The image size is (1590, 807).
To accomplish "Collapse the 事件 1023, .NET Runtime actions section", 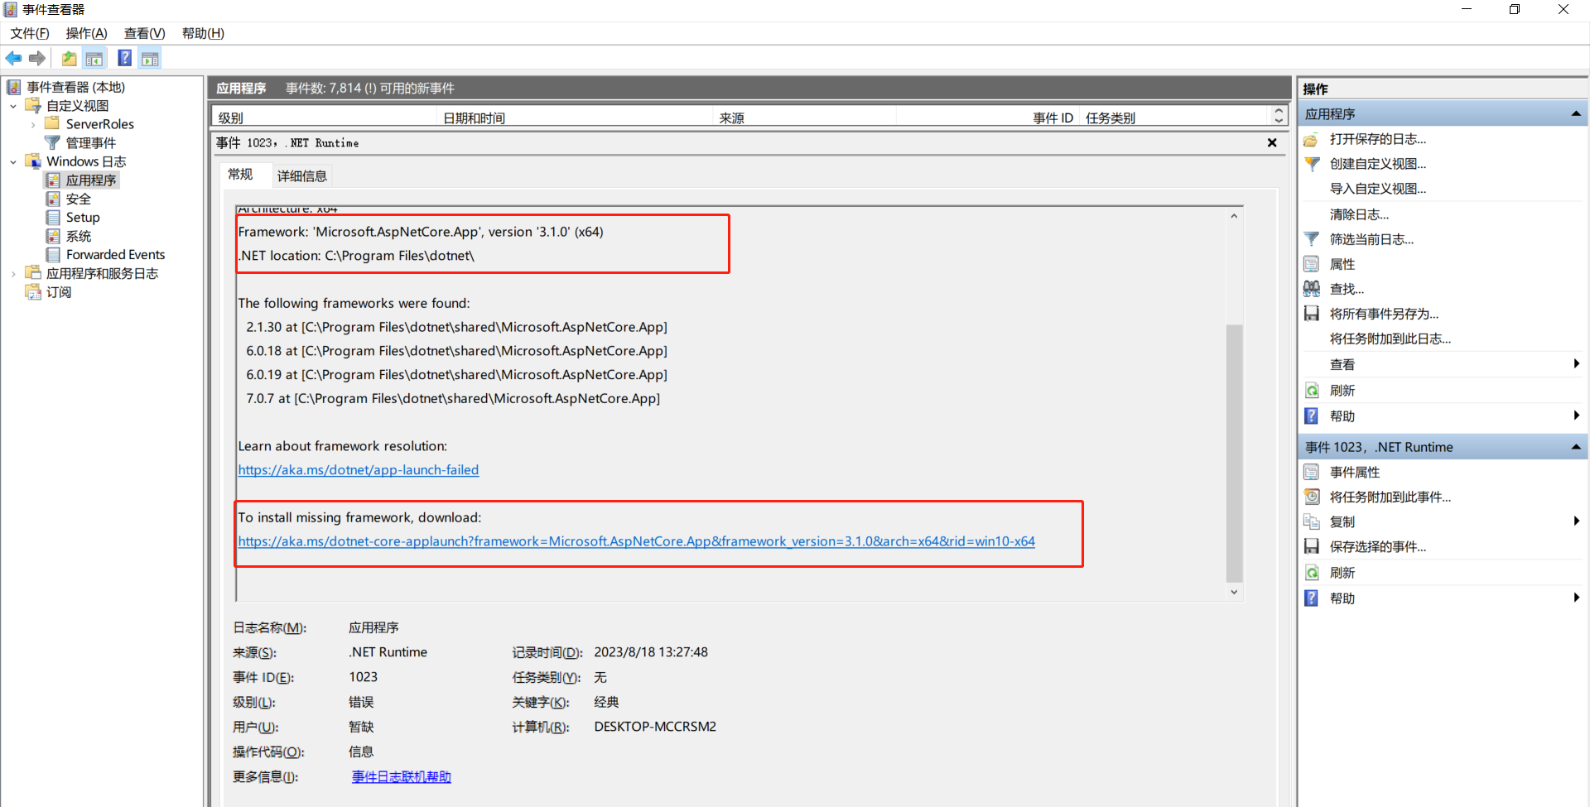I will (1576, 447).
